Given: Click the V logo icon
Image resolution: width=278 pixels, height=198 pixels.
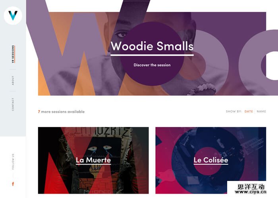Looking at the screenshot, I should point(13,15).
